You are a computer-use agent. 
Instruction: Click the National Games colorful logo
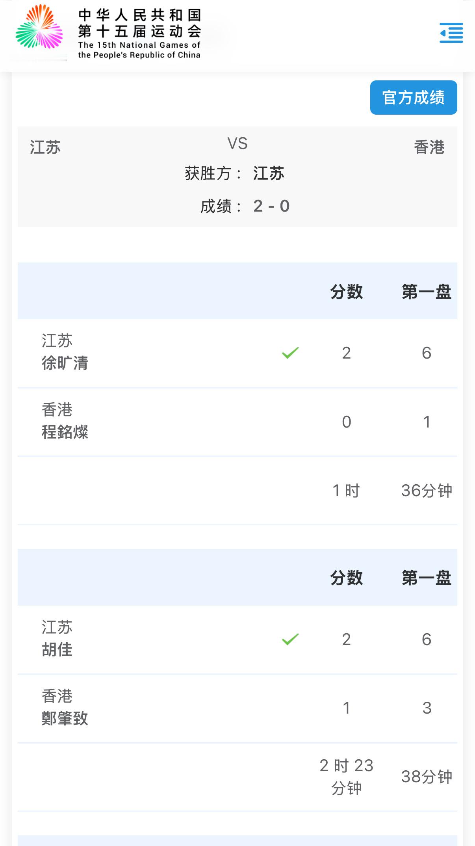point(39,27)
